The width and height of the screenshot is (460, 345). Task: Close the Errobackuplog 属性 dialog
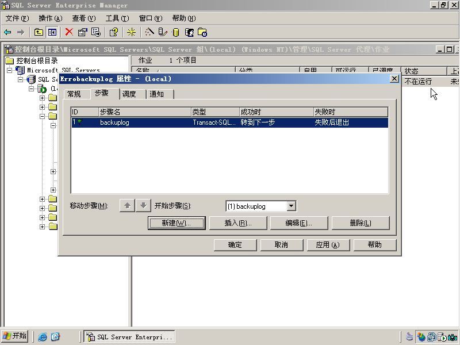pyautogui.click(x=394, y=79)
